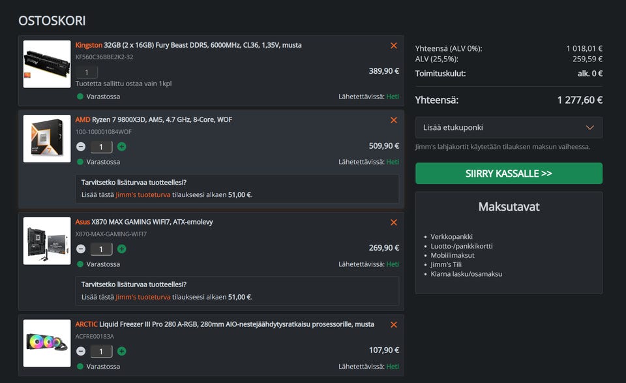Image resolution: width=626 pixels, height=383 pixels.
Task: Open Kingston Fury Beast DDR5 product link
Action: tap(188, 45)
